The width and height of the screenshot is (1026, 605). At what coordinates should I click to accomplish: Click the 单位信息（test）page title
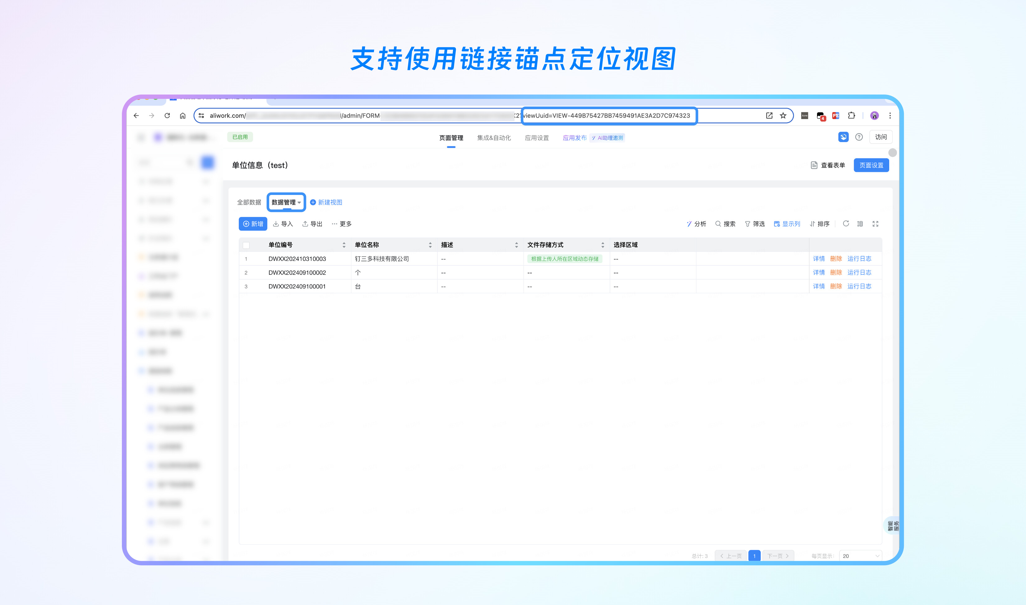(260, 165)
